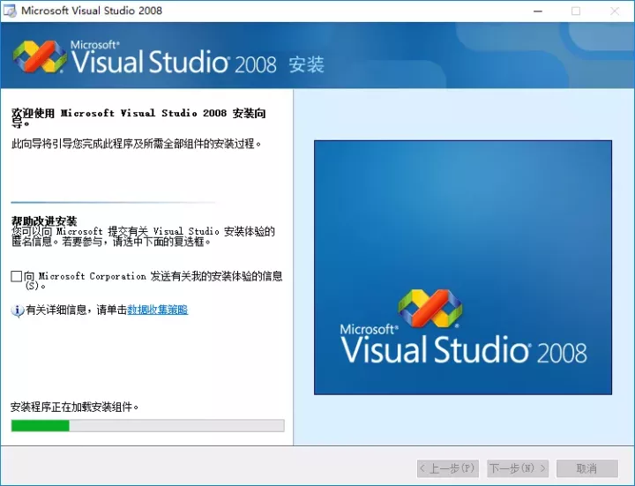Click the 此向导将引导您 description paragraph
This screenshot has width=635, height=486.
tap(136, 143)
